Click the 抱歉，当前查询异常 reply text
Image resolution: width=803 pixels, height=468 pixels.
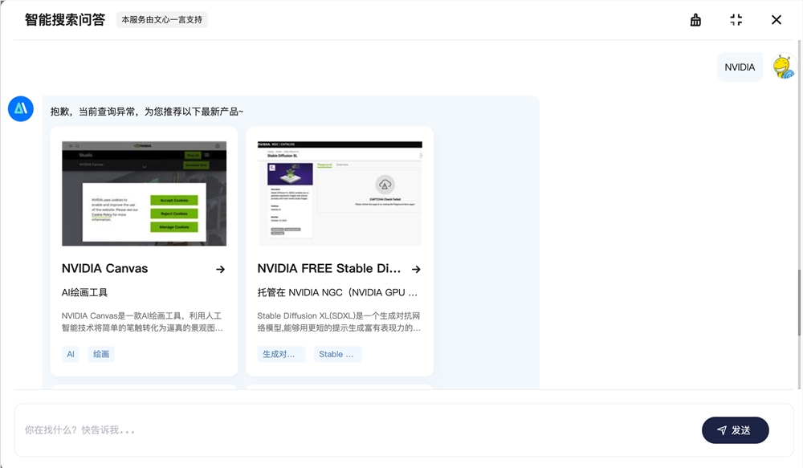147,112
